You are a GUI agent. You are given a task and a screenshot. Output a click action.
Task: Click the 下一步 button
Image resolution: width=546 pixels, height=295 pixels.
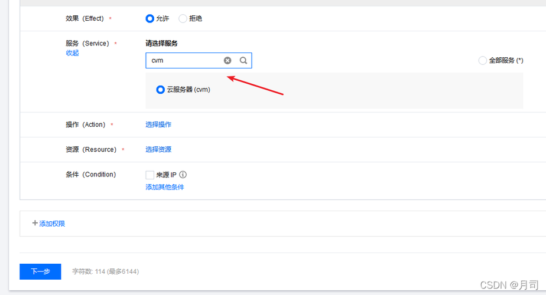tap(40, 271)
